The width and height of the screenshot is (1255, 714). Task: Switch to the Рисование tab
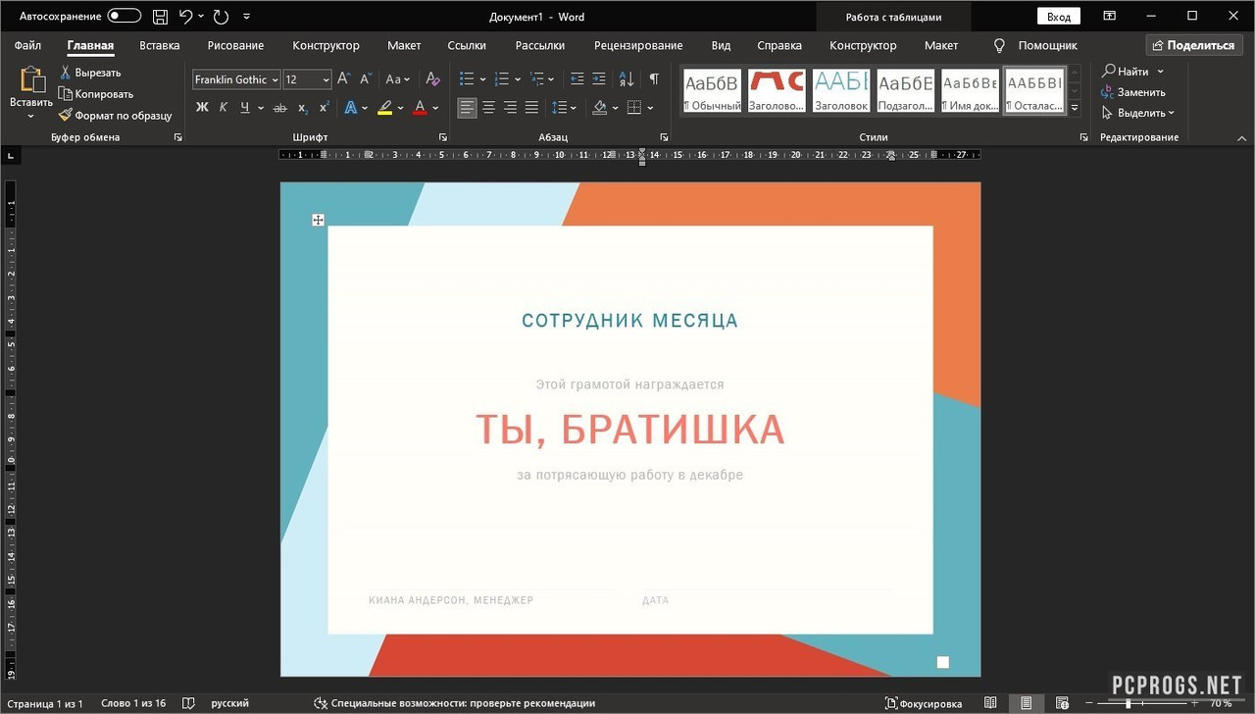point(235,45)
